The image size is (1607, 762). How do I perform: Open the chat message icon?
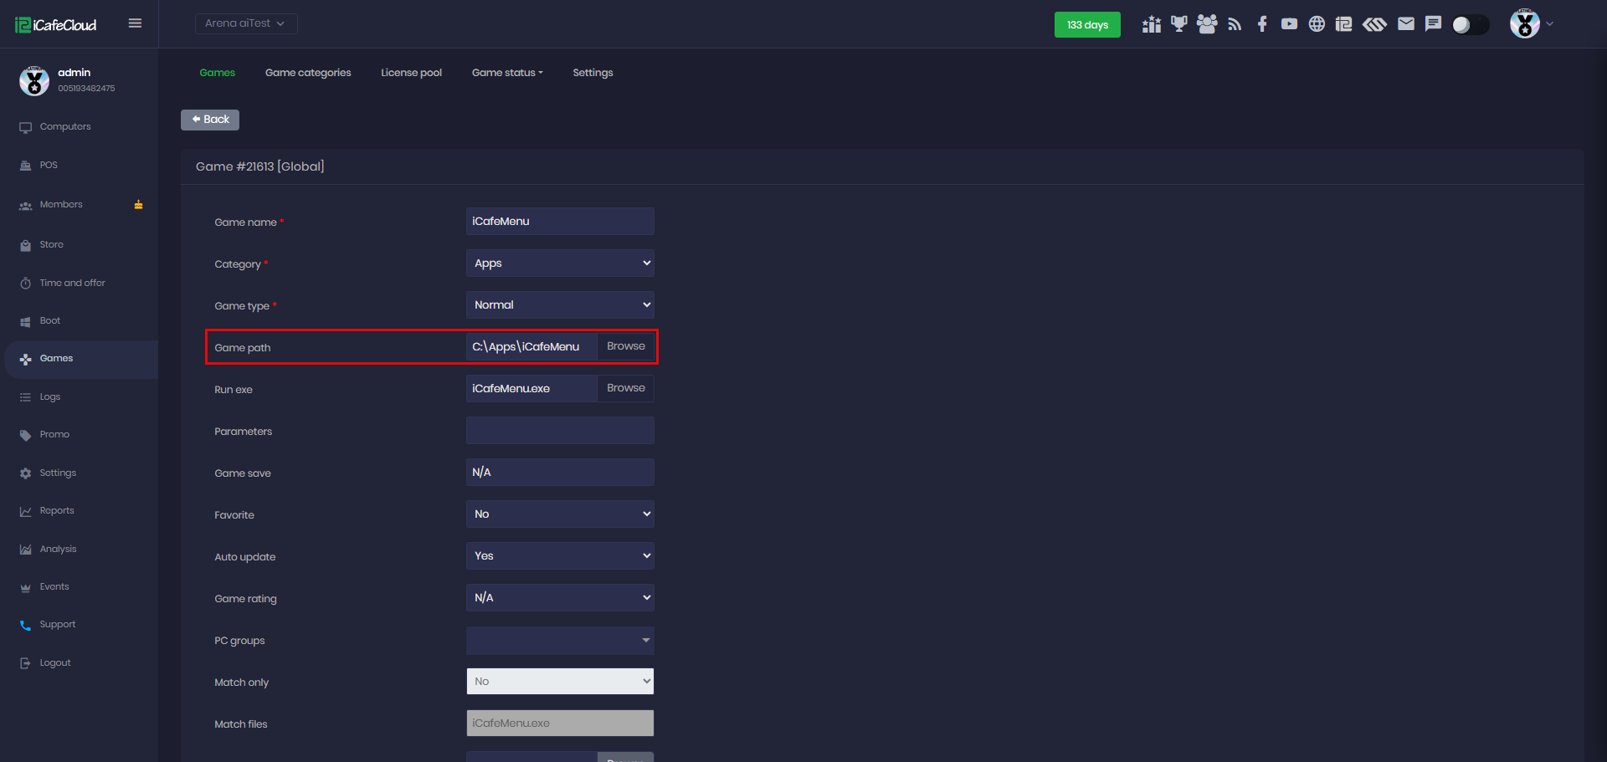[x=1433, y=24]
